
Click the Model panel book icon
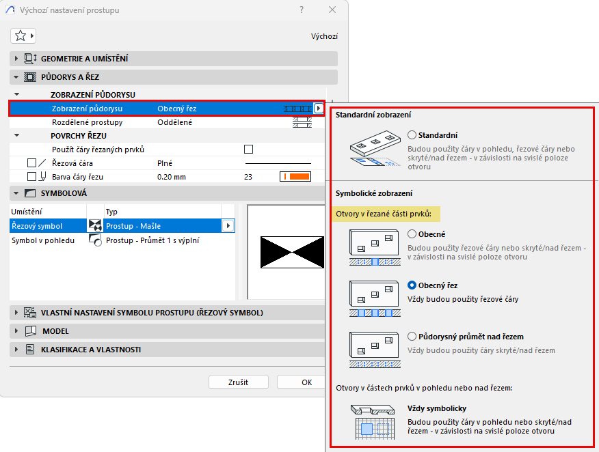(x=30, y=331)
